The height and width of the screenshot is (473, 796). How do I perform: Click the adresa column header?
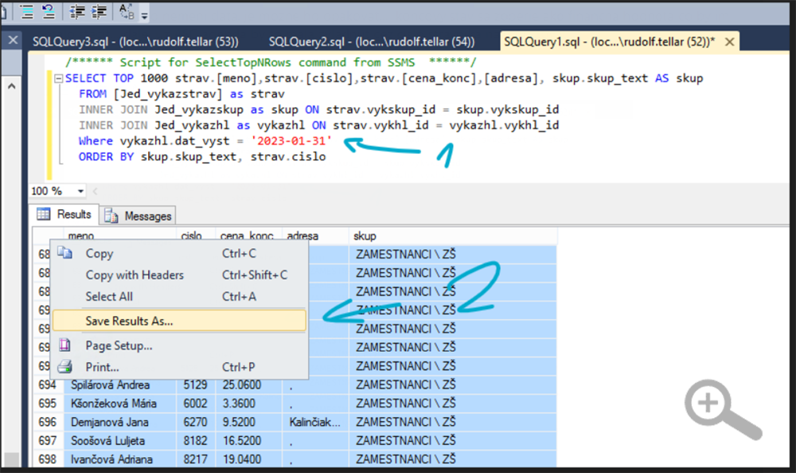[x=315, y=236]
